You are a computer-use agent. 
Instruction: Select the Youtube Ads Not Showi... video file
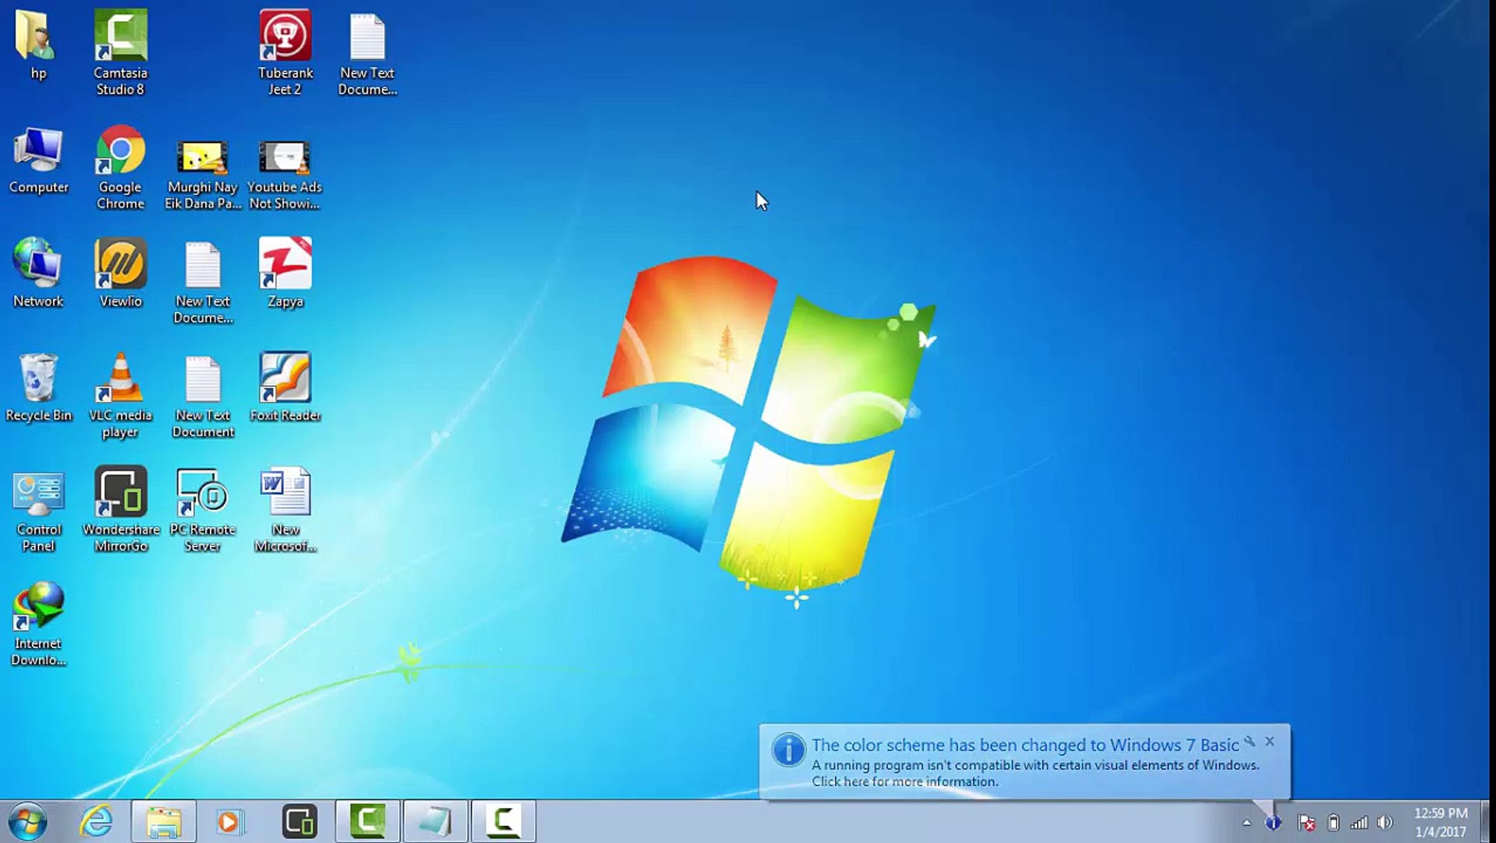(x=285, y=173)
